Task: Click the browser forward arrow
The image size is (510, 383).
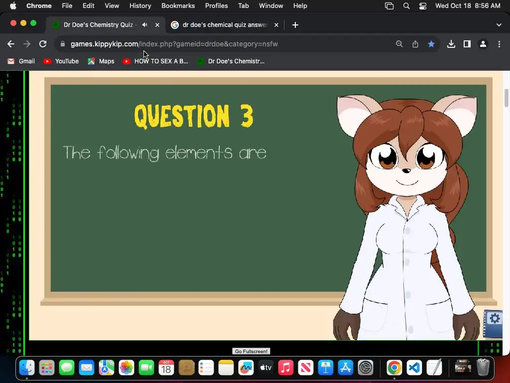Action: [27, 44]
